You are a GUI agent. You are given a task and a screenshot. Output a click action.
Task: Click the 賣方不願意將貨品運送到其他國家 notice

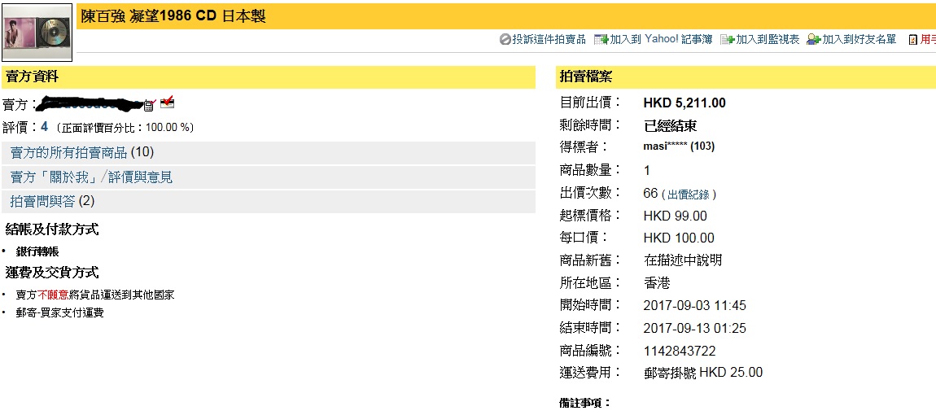[x=95, y=295]
